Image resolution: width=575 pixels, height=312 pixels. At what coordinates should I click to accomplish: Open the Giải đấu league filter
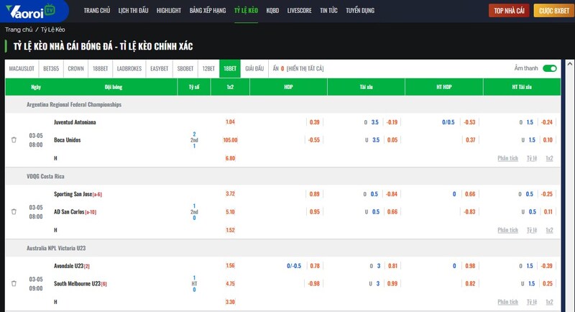254,68
